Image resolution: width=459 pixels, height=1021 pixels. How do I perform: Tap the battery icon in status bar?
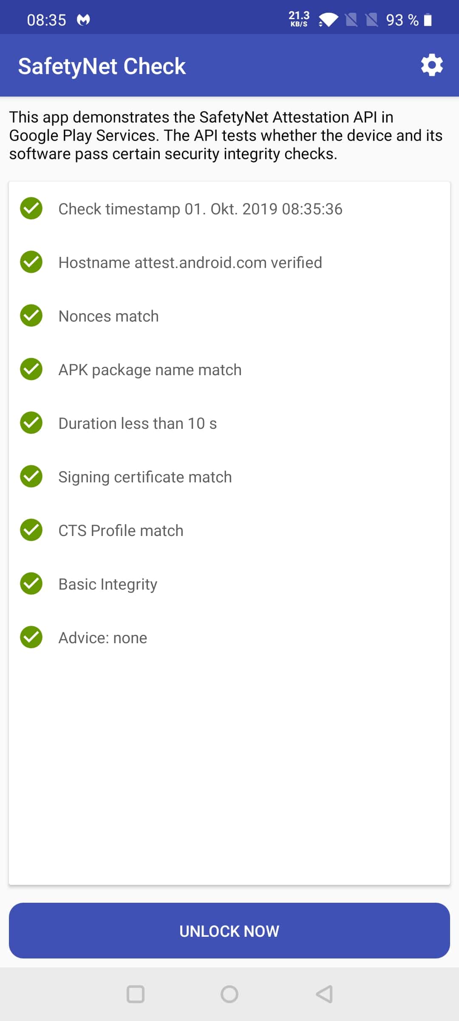point(428,20)
